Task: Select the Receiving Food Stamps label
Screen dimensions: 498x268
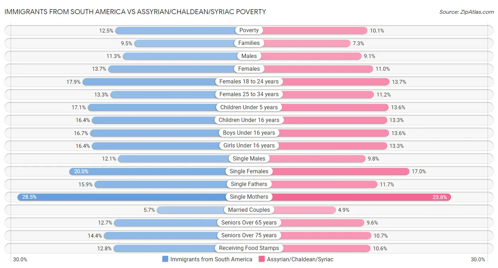Action: (x=249, y=248)
